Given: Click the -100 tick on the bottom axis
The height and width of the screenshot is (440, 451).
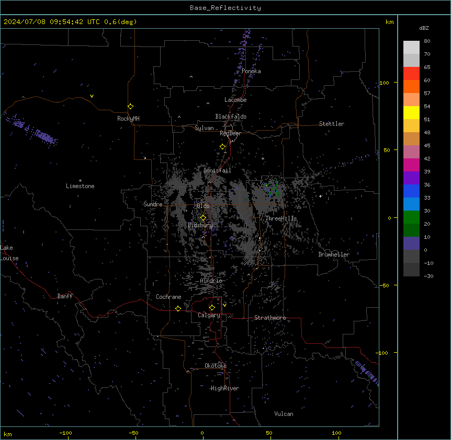Looking at the screenshot, I should [x=65, y=433].
